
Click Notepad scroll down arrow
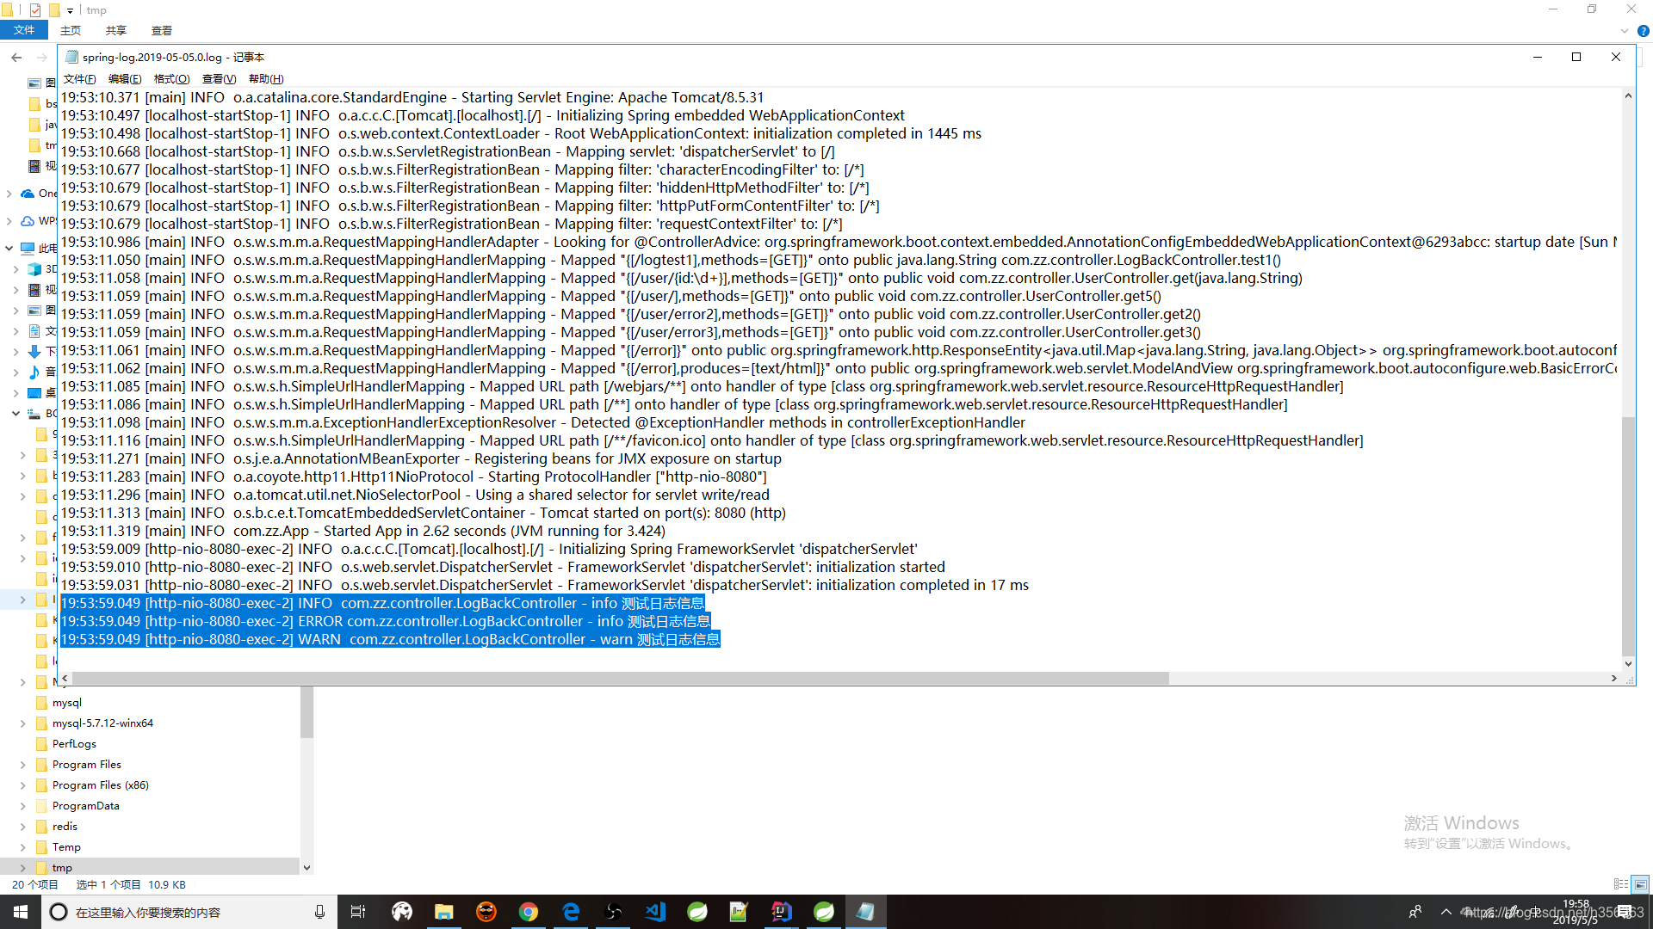pos(1628,663)
